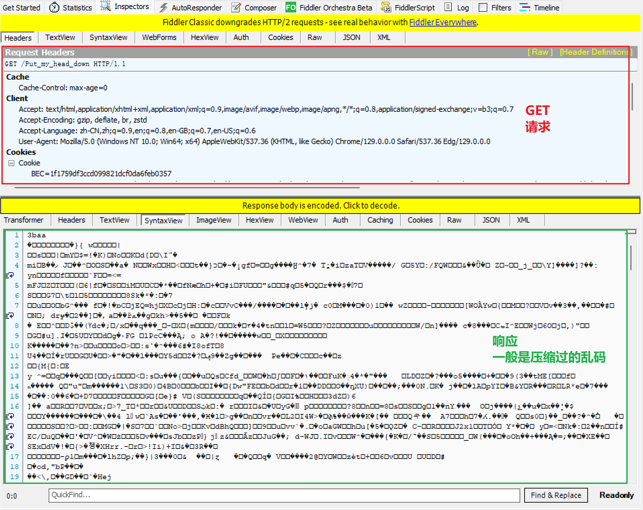Click the Readonly status label
643x510 pixels.
click(x=617, y=495)
